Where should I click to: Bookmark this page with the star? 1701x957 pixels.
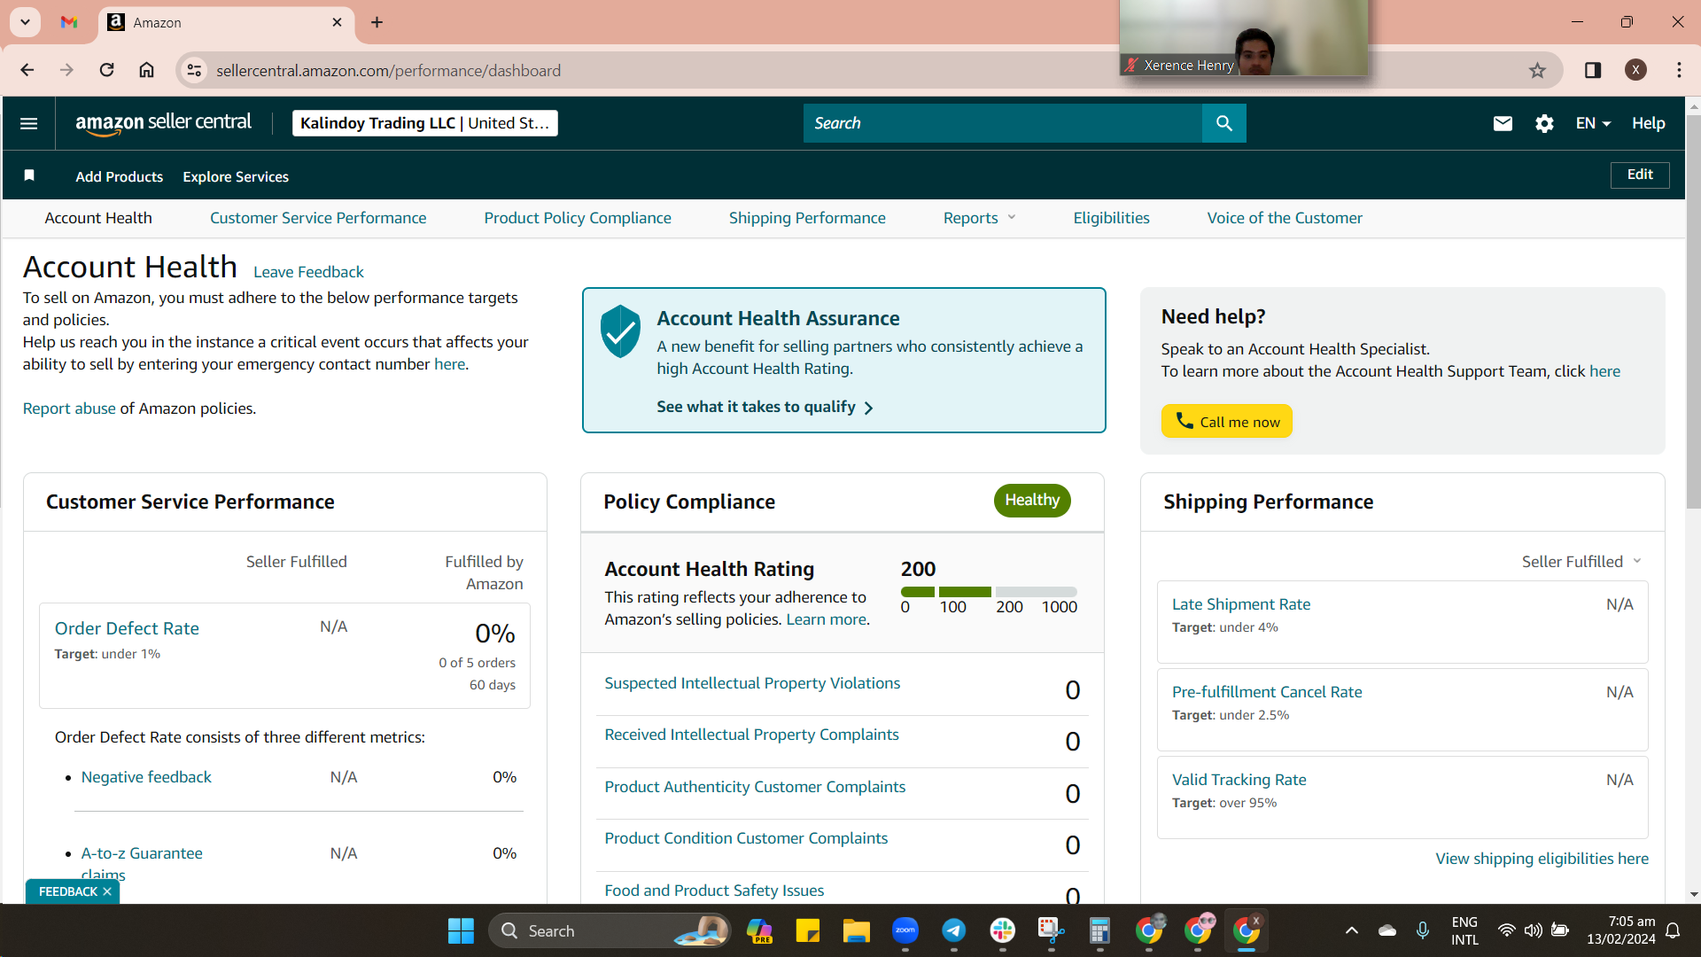[1537, 70]
